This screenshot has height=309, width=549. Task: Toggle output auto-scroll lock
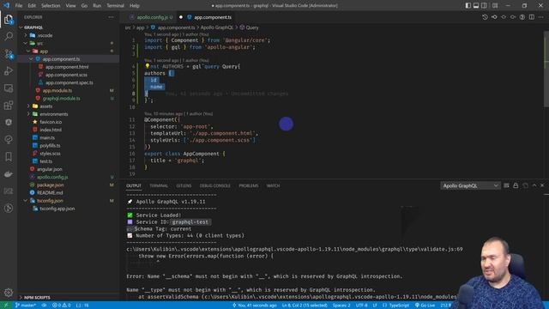click(x=516, y=185)
